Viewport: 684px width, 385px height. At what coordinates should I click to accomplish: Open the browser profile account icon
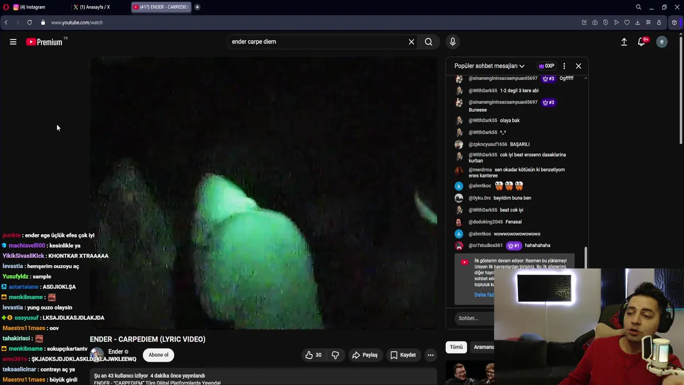(659, 22)
